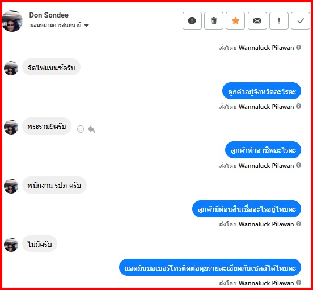Click sender avatar beside พนักงาน รปภ ครับ
Viewport: 313px width, 290px height.
coord(11,186)
